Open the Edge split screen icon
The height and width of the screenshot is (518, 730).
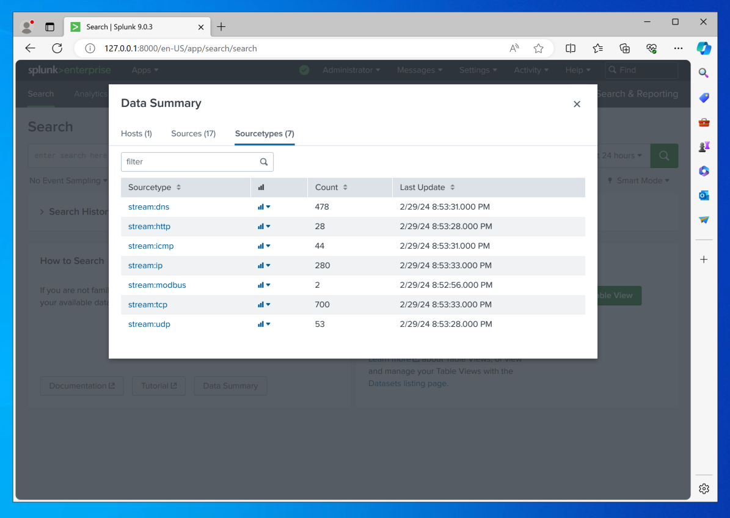tap(571, 48)
